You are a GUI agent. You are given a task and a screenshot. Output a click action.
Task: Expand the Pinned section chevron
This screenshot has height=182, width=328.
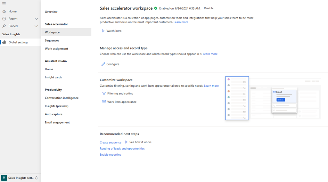[36, 26]
